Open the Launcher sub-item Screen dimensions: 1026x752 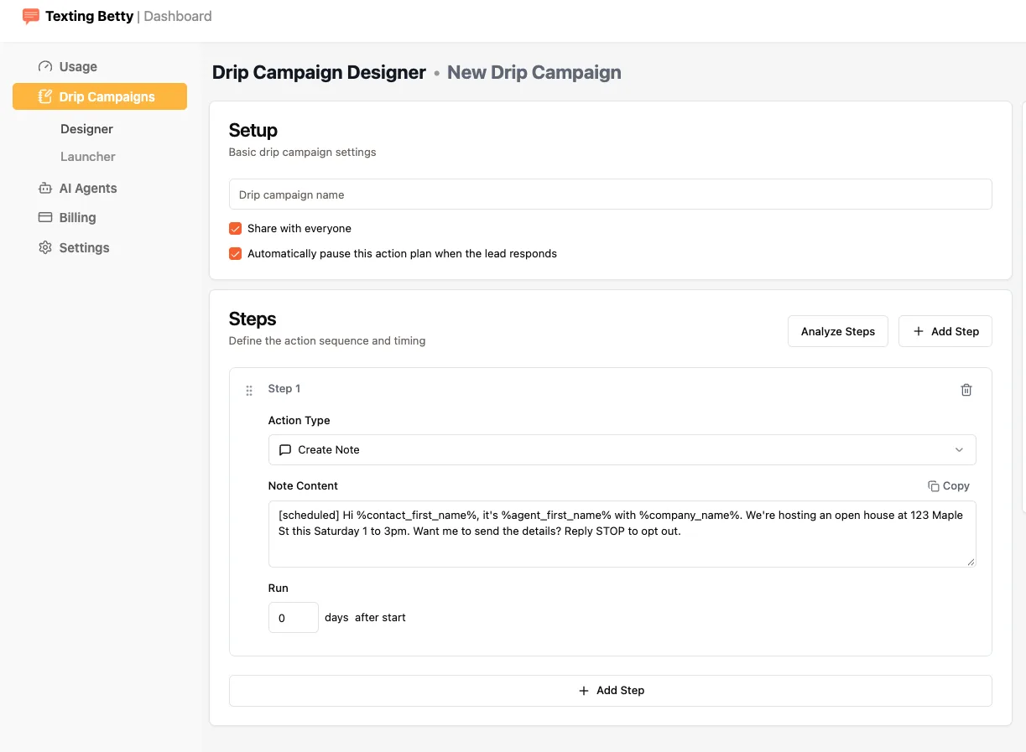coord(88,157)
